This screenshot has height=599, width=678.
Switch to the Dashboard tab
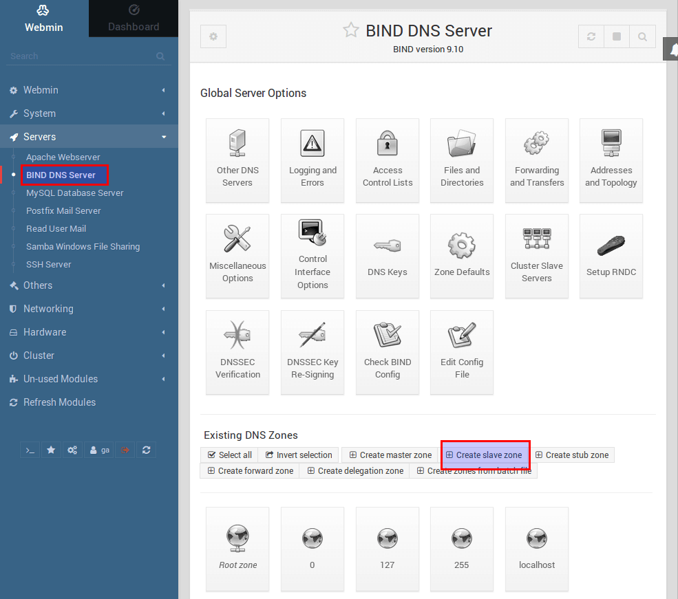pos(133,19)
